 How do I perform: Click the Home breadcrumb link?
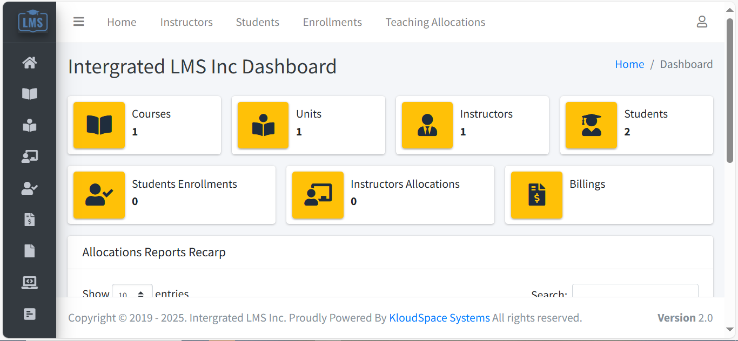tap(629, 64)
